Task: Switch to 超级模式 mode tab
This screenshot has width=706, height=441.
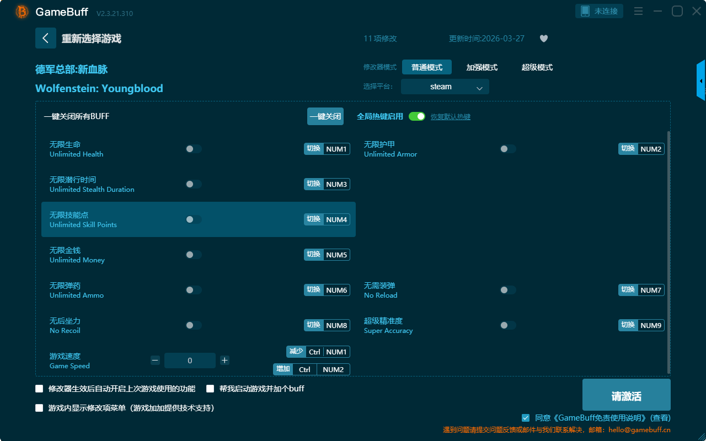Action: [x=537, y=67]
